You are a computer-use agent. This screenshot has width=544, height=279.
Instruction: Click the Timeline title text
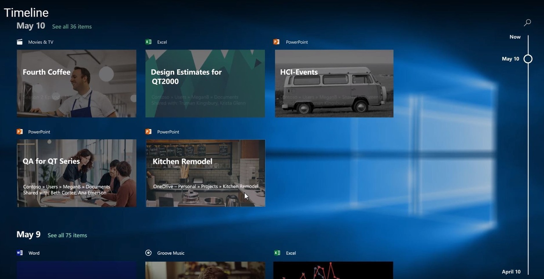tap(26, 13)
